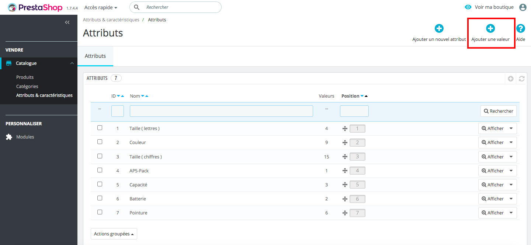The image size is (531, 245).
Task: Click the Ajouter une valeur plus icon
Action: 490,28
